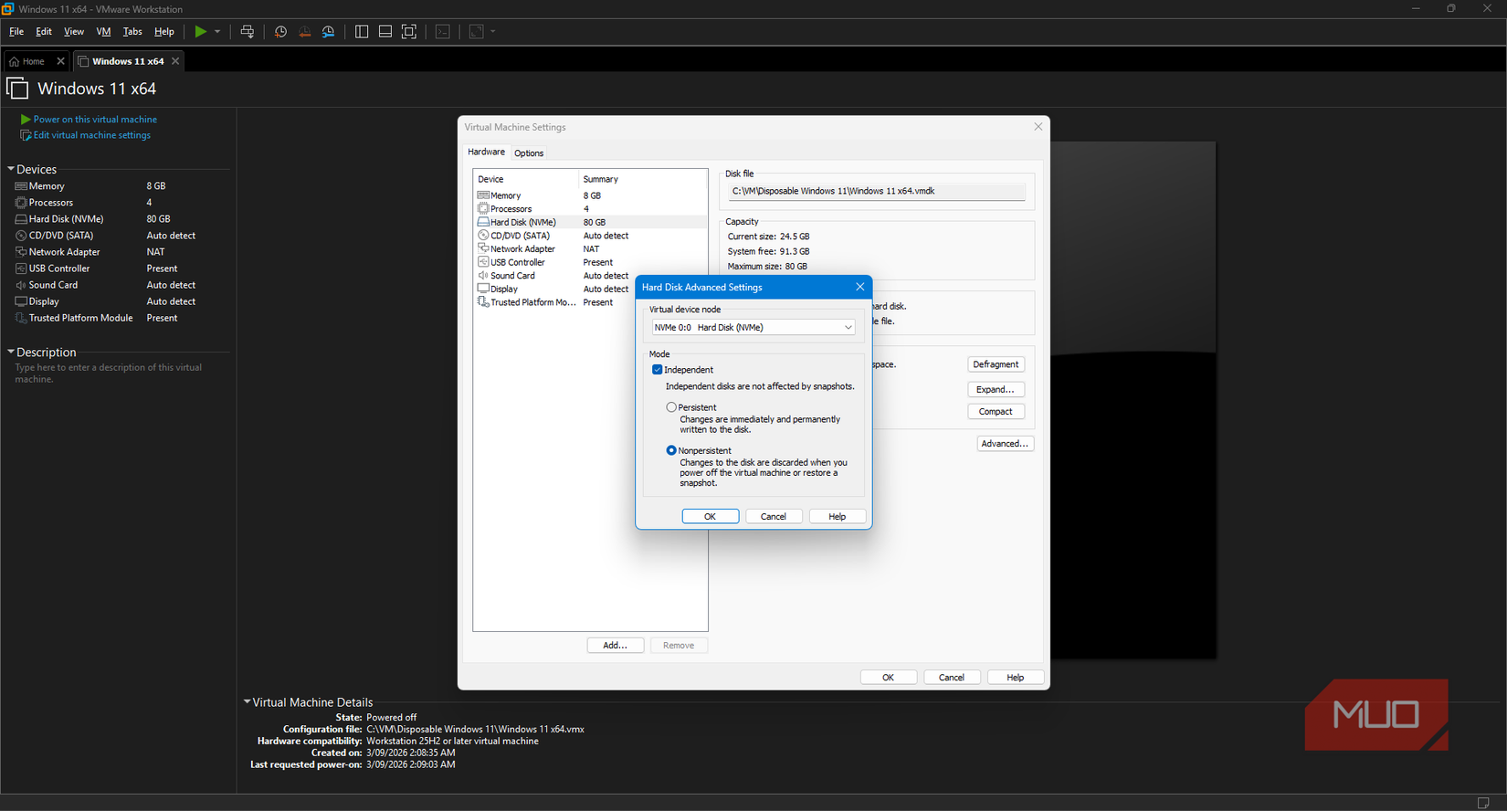This screenshot has width=1507, height=811.
Task: Collapse Virtual Machine Details section
Action: (247, 702)
